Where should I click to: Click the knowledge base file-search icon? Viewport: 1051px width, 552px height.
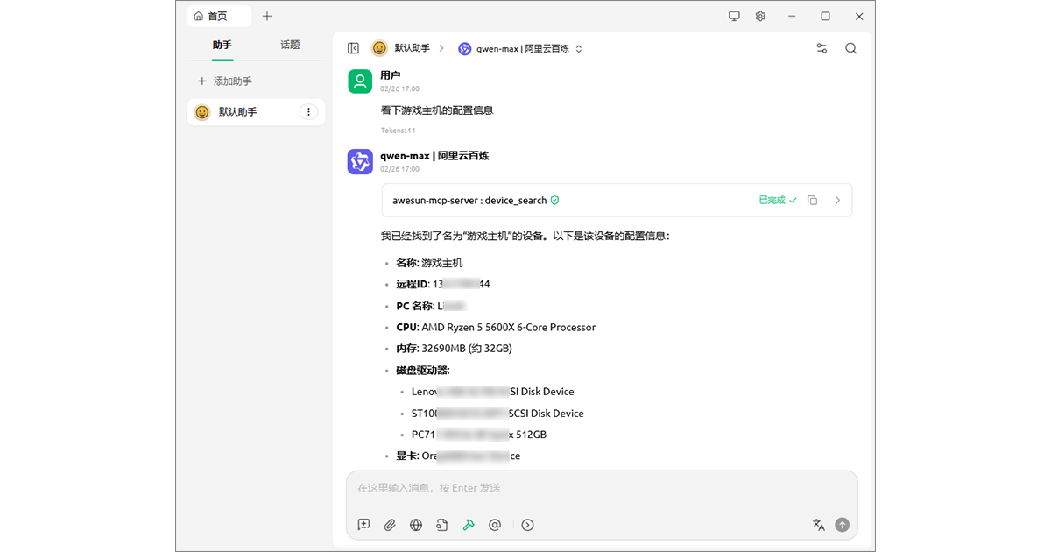click(442, 525)
